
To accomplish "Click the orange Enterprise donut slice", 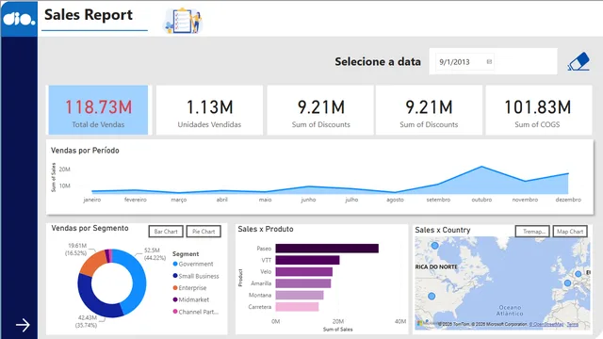I will (x=92, y=264).
